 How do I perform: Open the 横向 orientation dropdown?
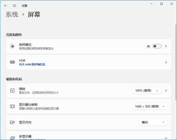153,122
